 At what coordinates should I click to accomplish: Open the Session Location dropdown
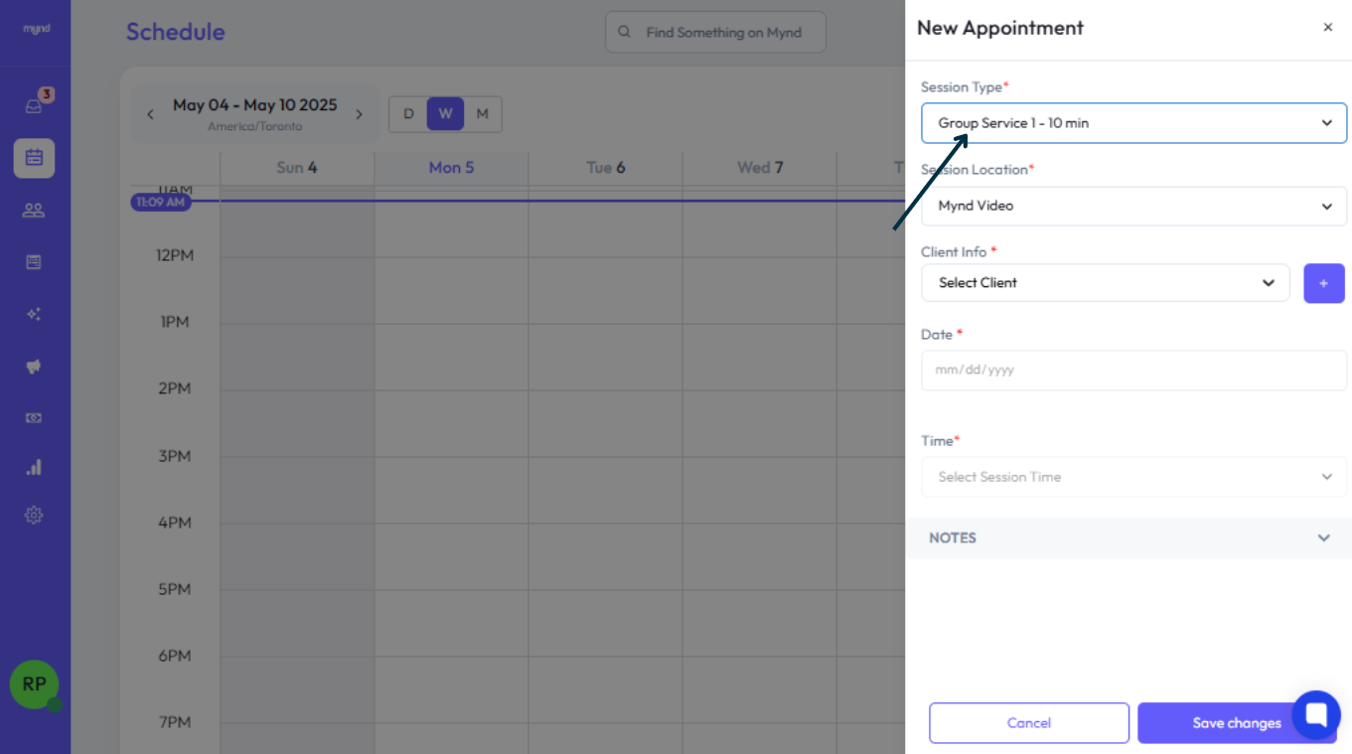[x=1133, y=207]
